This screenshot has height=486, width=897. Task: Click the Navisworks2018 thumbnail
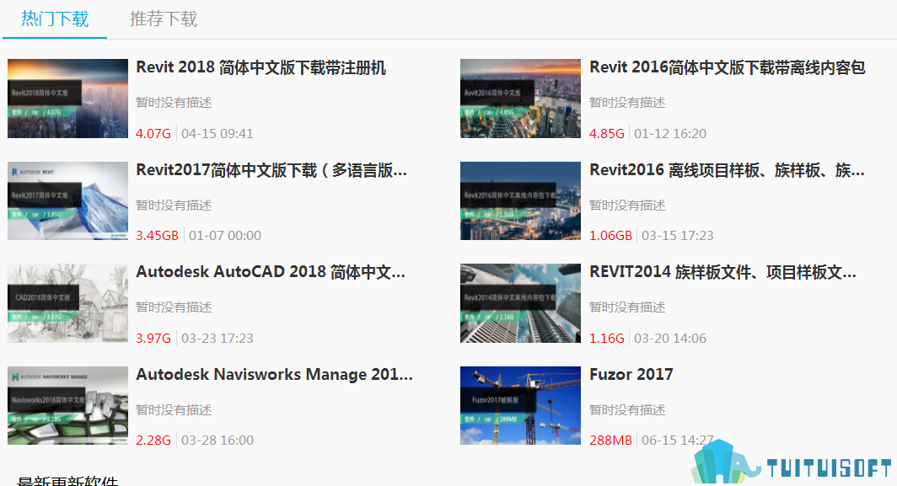(67, 405)
